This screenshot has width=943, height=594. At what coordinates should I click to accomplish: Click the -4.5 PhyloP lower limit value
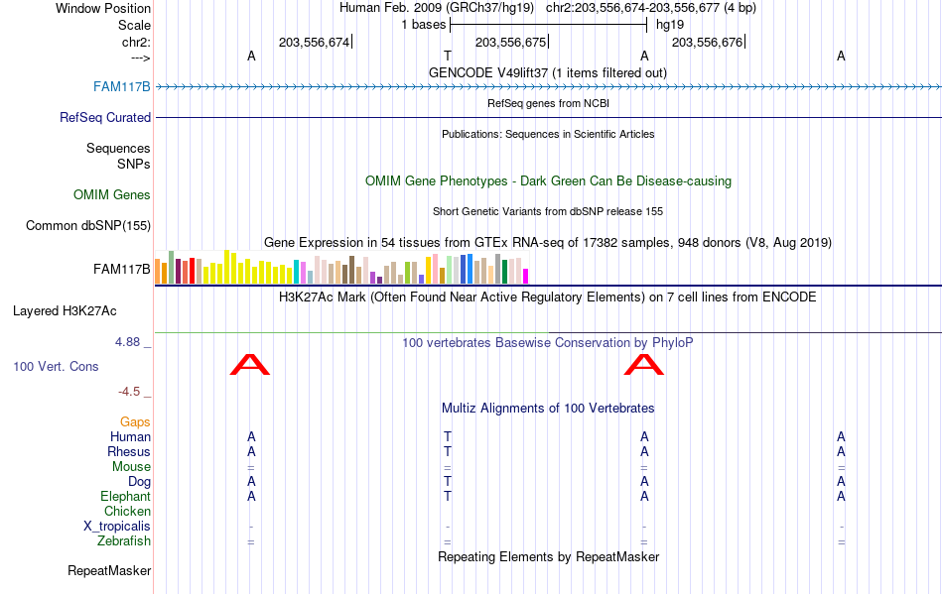point(129,392)
